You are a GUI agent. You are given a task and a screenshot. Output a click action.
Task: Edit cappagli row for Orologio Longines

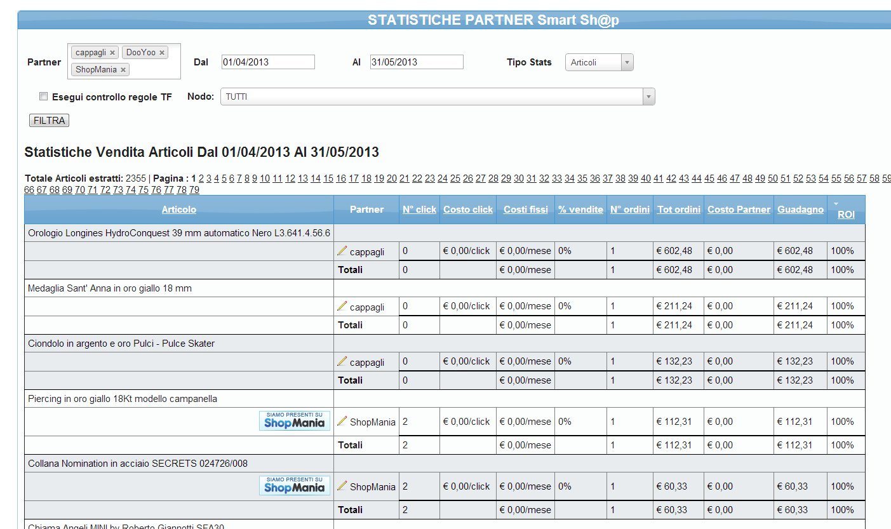pyautogui.click(x=342, y=251)
